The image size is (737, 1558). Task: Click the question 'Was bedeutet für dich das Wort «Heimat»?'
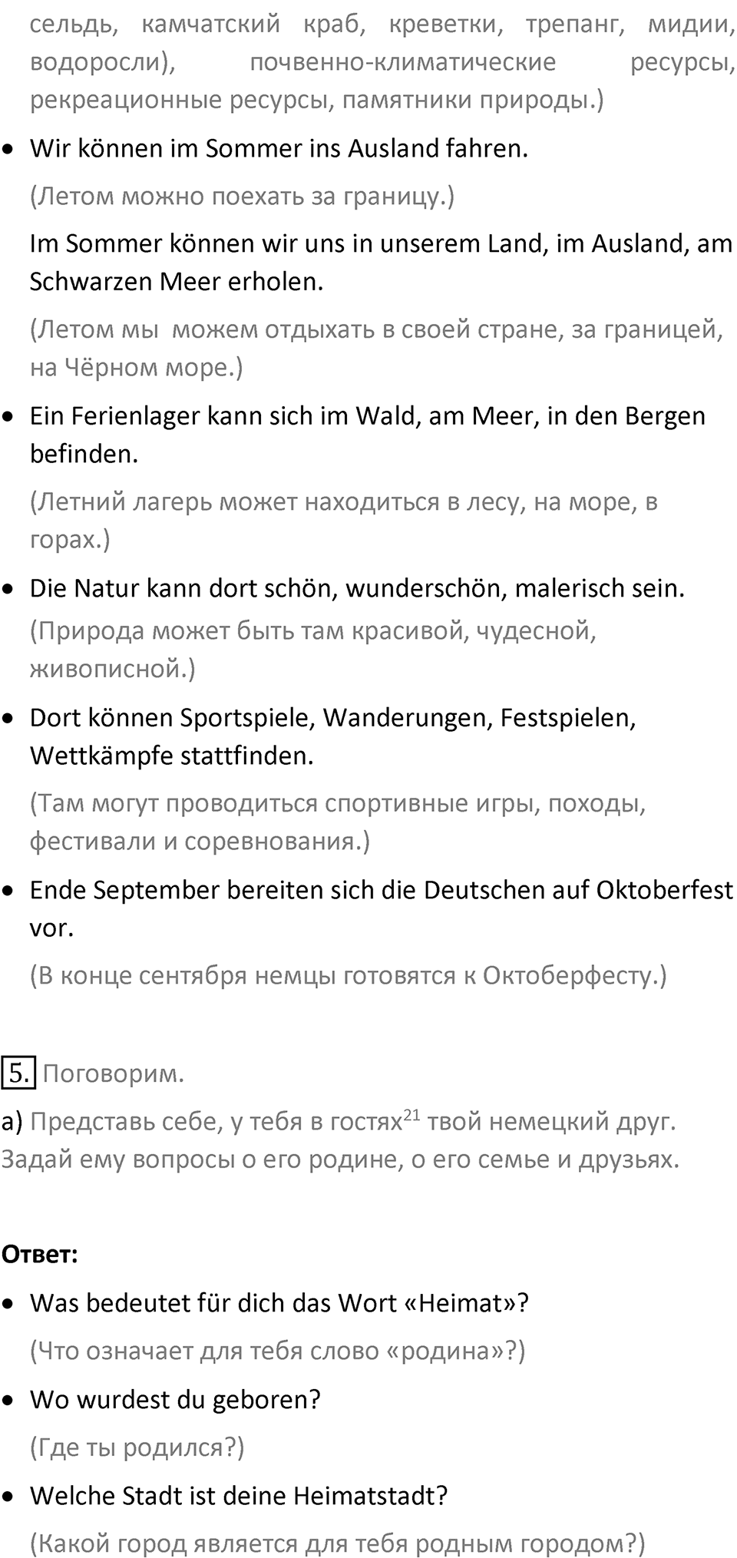279,1303
